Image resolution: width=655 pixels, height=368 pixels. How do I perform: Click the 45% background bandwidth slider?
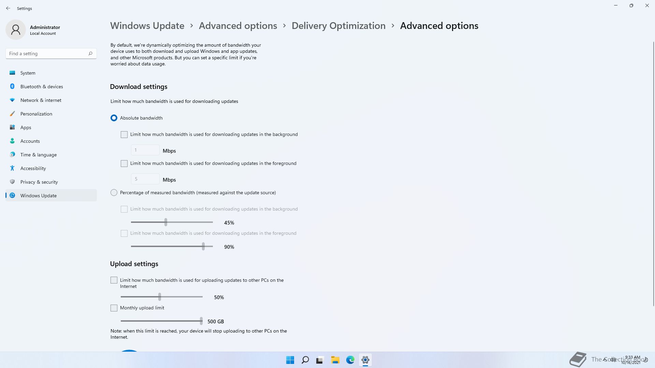pos(172,222)
